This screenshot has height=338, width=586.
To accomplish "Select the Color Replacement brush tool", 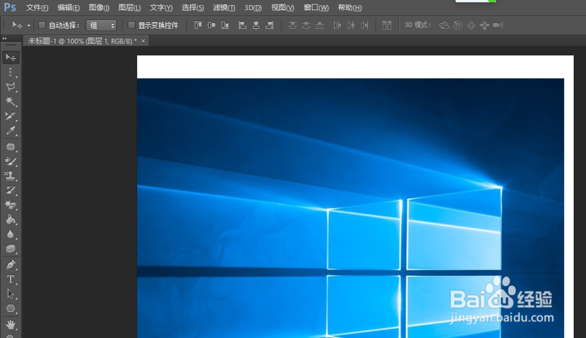I will pos(11,161).
